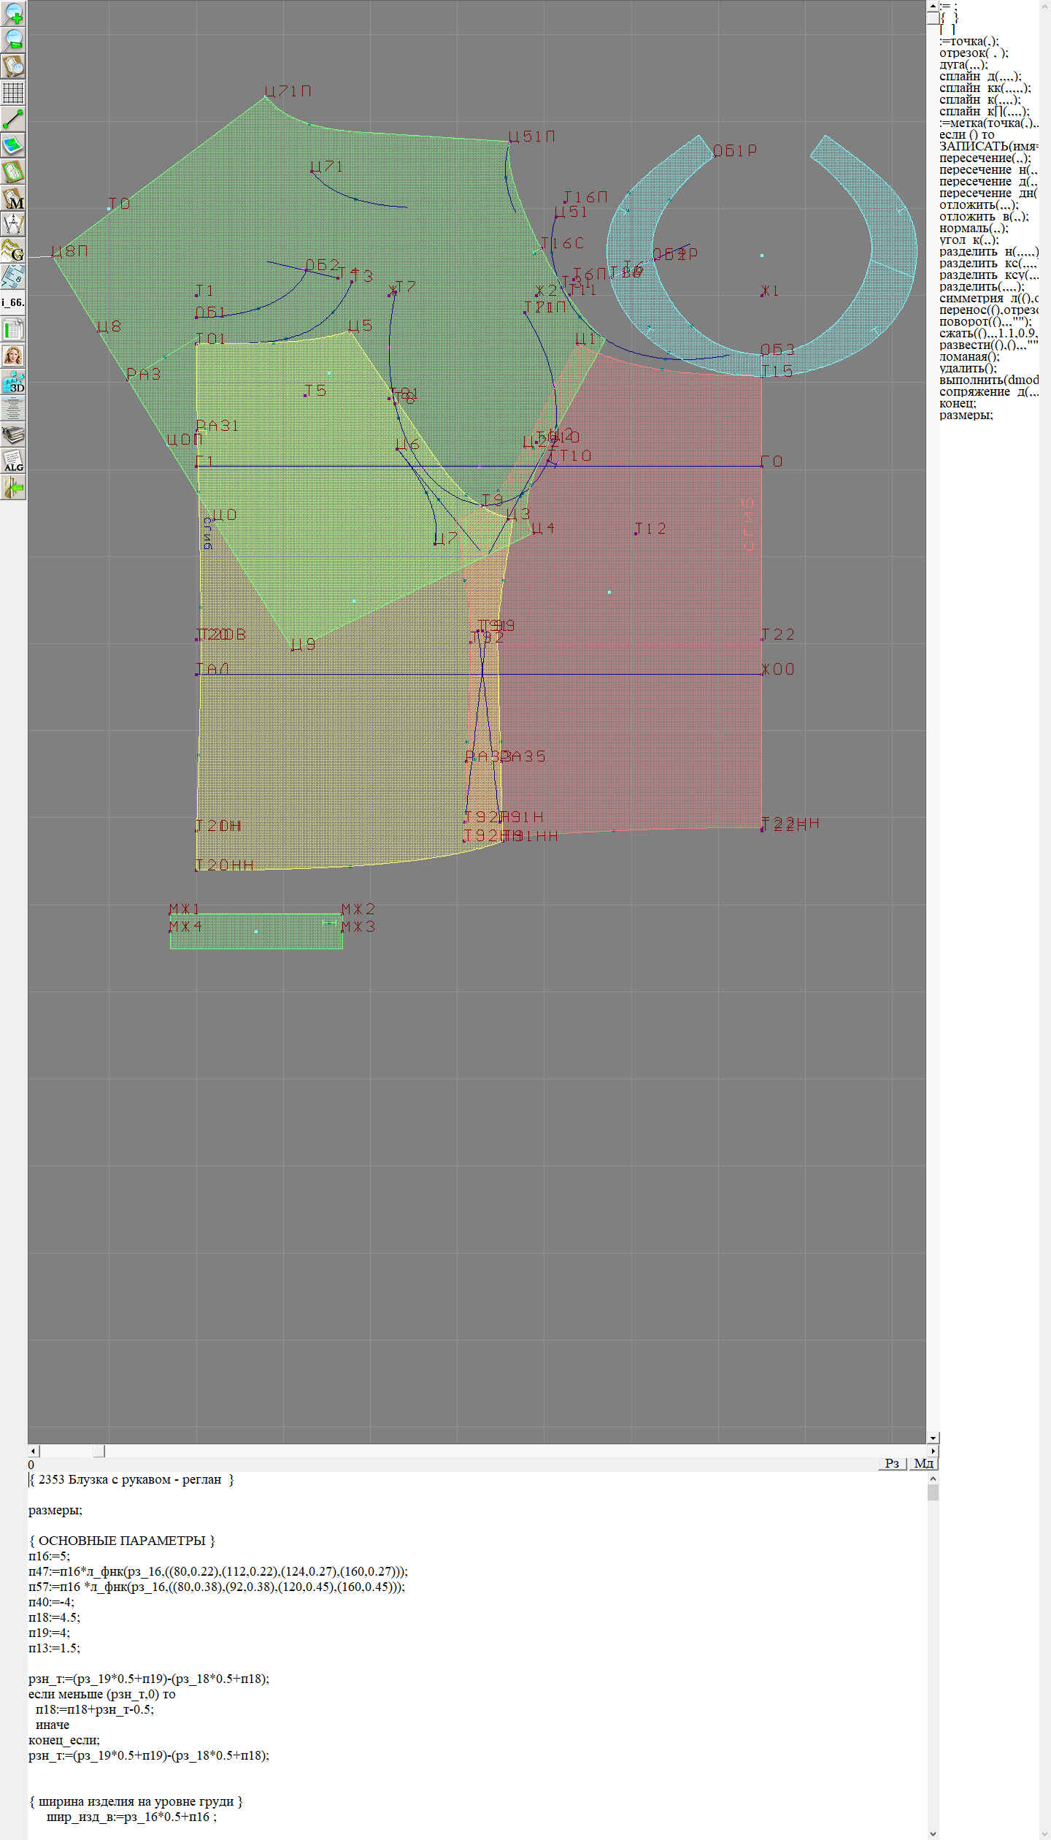Open the 3D view icon

tap(13, 382)
